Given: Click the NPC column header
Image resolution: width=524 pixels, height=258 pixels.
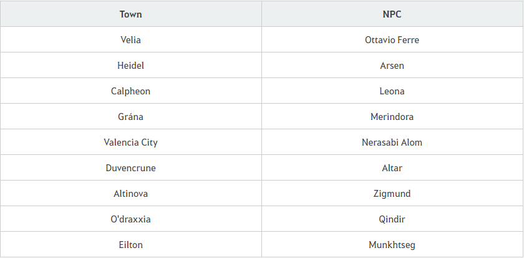Looking at the screenshot, I should [x=392, y=14].
